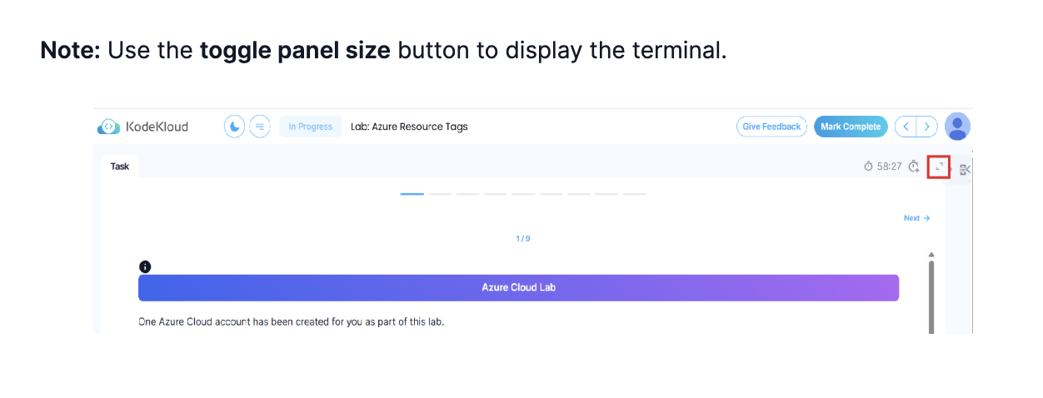Click the Azure Cloud Lab banner
Viewport: 1043px width, 398px height.
tap(518, 287)
